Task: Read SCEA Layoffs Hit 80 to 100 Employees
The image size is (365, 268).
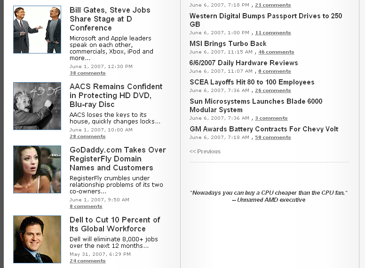Action: coord(252,82)
